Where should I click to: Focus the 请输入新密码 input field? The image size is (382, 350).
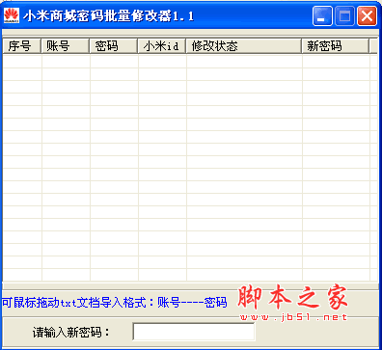click(x=194, y=332)
